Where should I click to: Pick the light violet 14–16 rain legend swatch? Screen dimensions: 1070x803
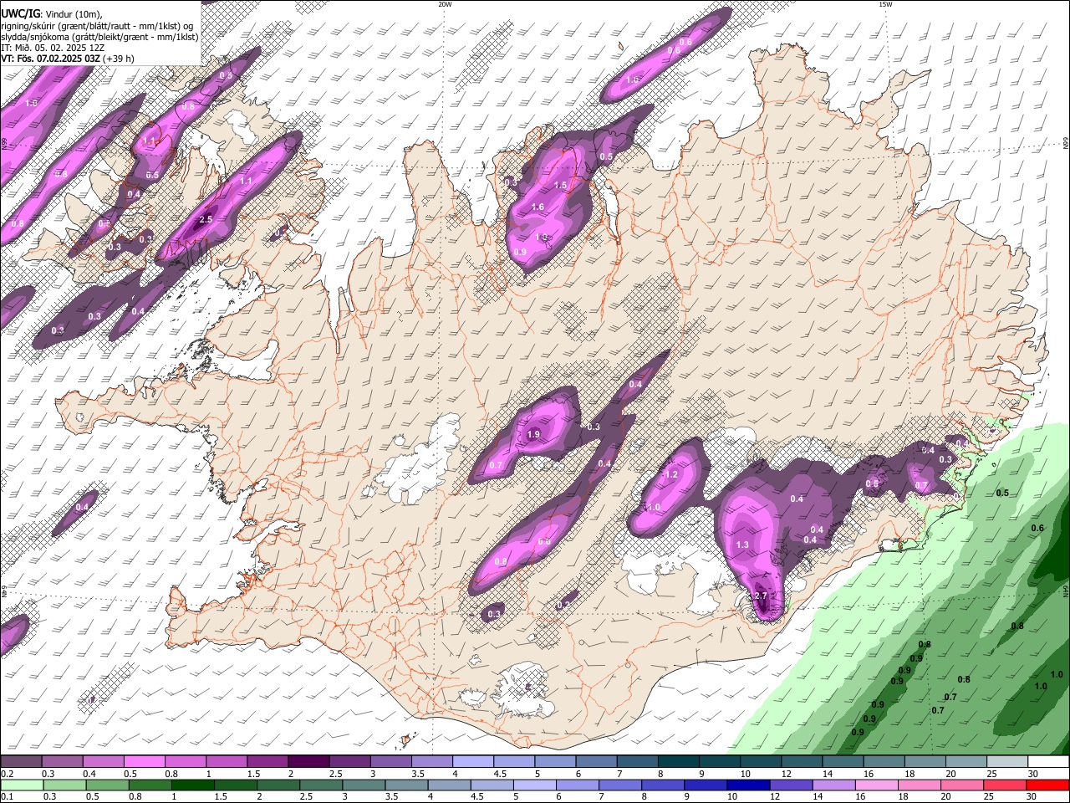point(833,785)
